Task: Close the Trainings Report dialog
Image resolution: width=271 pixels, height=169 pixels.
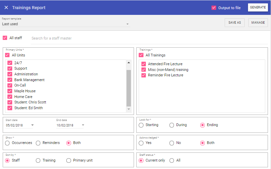Action: click(x=6, y=7)
